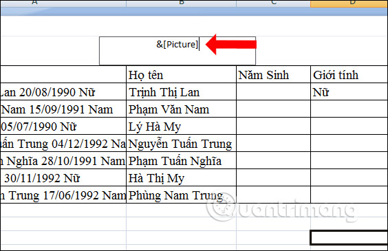Select the 'Họ tên' header cell

[182, 74]
